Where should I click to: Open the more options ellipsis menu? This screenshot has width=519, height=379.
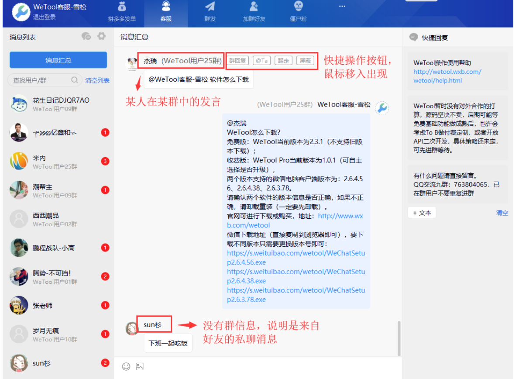[x=342, y=6]
